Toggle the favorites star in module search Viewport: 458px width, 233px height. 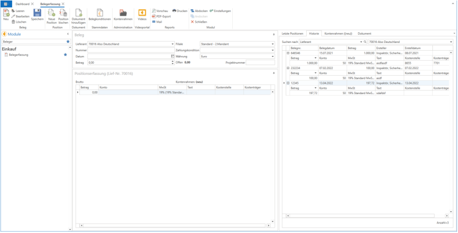click(68, 42)
